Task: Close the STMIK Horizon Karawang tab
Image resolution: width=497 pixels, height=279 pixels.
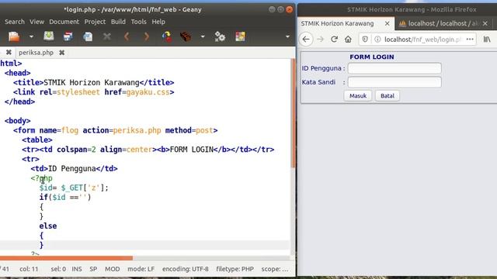Action: [x=387, y=24]
